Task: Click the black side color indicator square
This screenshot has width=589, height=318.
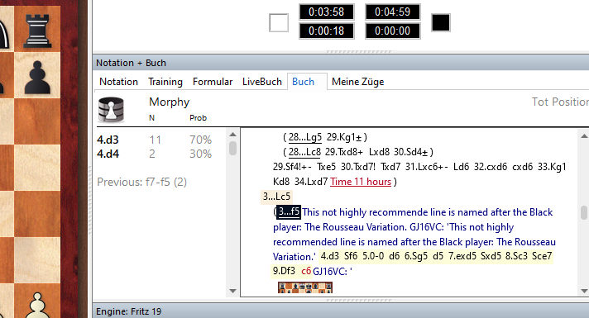Action: [441, 22]
